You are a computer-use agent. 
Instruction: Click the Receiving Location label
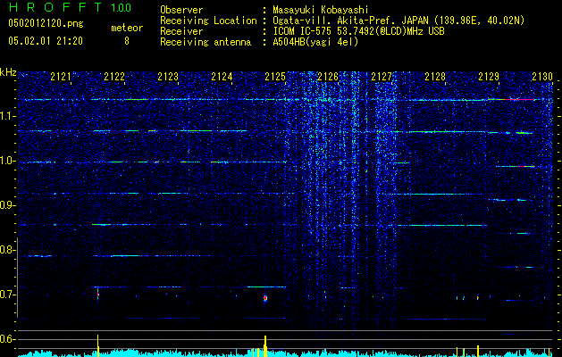pyautogui.click(x=208, y=21)
